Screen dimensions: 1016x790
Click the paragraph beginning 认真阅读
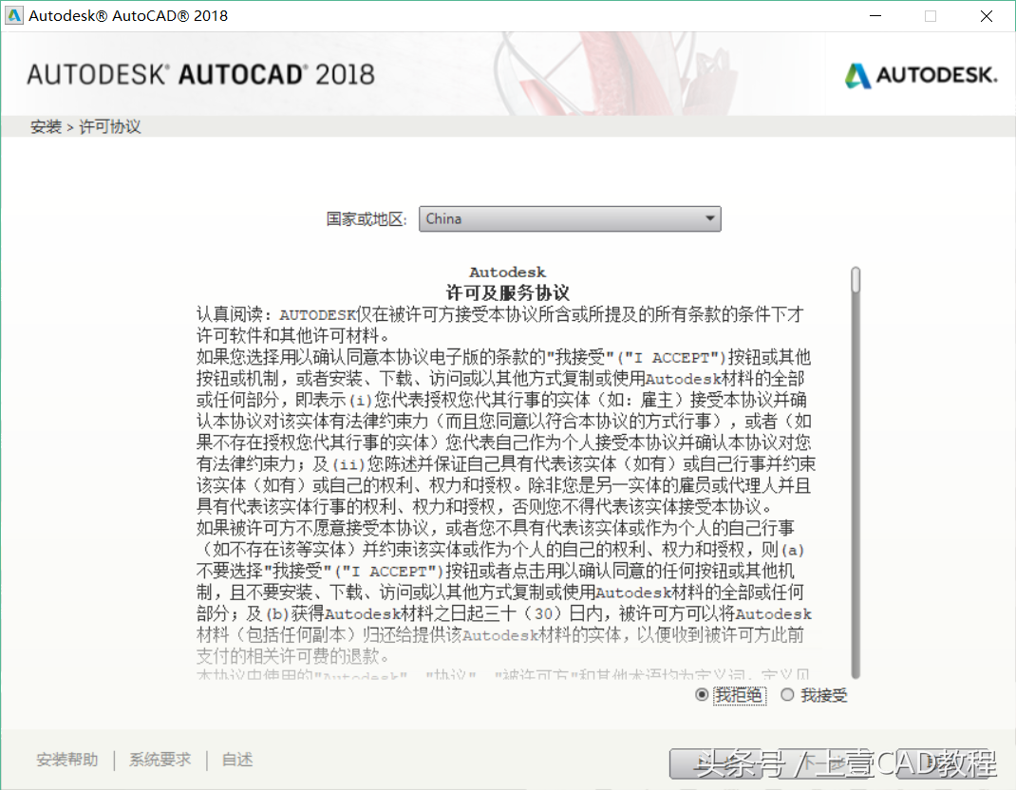pyautogui.click(x=500, y=325)
